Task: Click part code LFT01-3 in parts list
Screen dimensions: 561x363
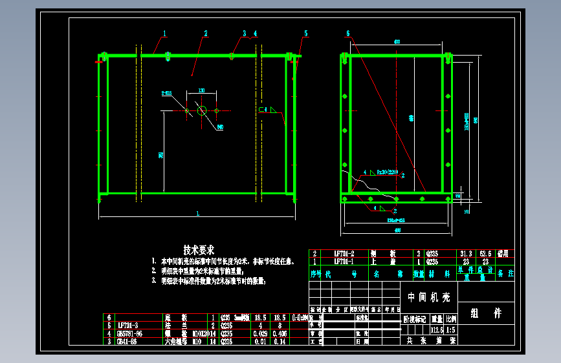Action: click(x=127, y=326)
